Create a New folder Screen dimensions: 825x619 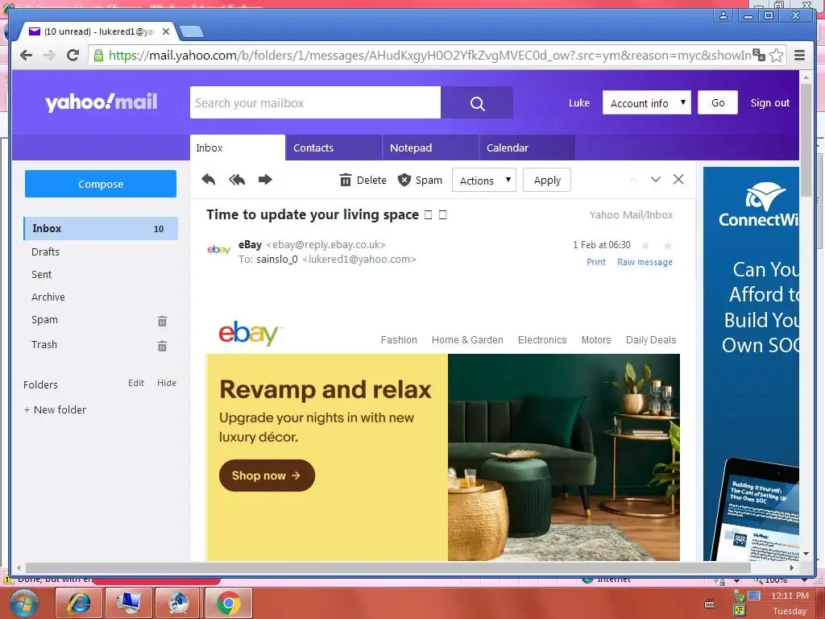coord(55,409)
